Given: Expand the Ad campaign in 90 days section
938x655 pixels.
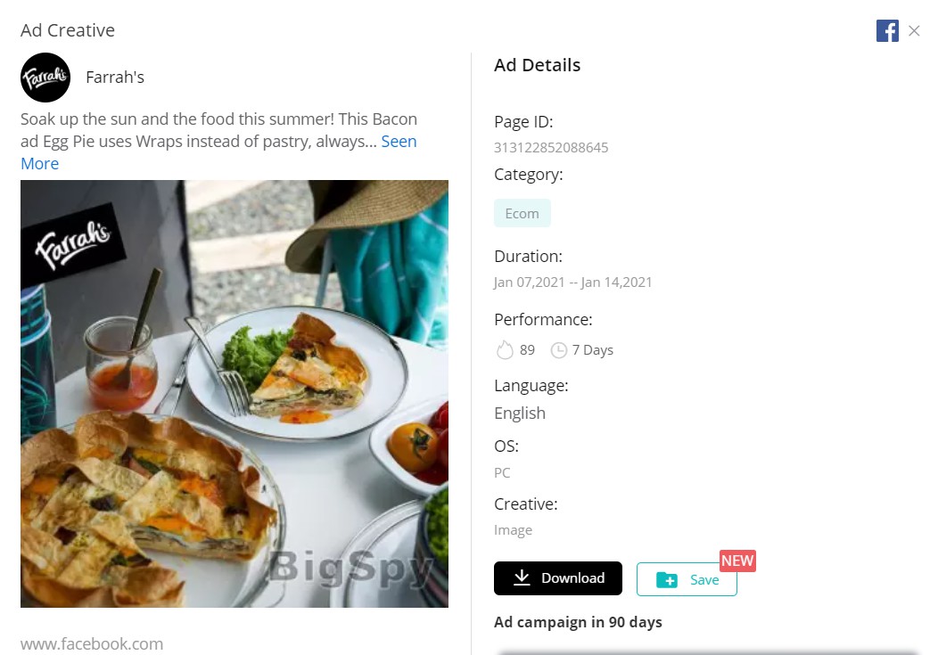Looking at the screenshot, I should (578, 622).
